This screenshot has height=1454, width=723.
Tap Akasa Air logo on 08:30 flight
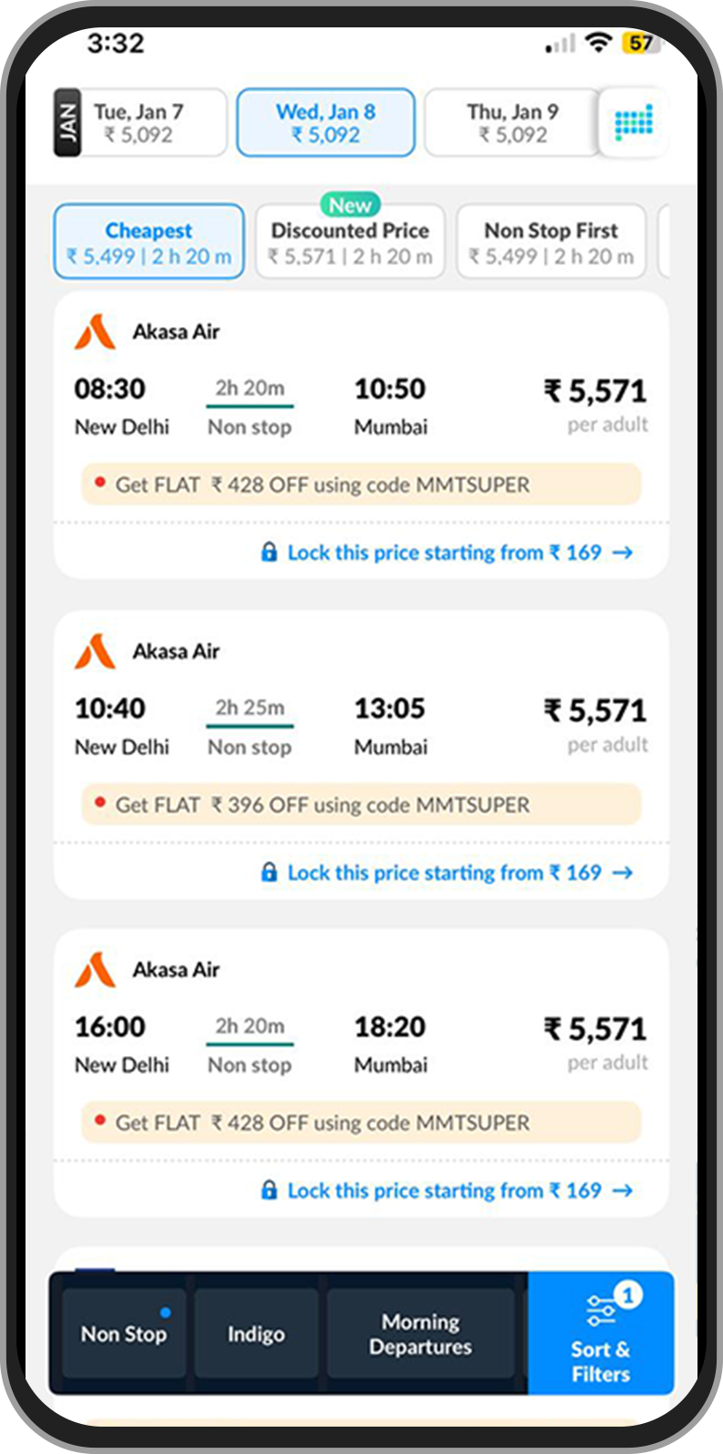tap(95, 332)
